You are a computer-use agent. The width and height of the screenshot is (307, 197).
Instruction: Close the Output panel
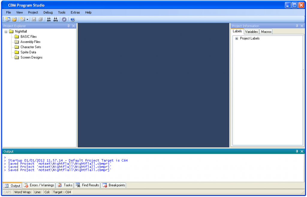coord(302,151)
